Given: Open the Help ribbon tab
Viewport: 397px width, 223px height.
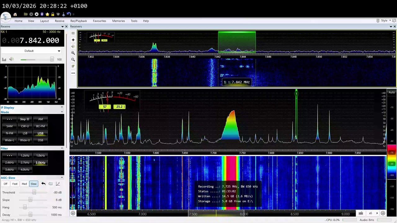Looking at the screenshot, I should coord(146,21).
